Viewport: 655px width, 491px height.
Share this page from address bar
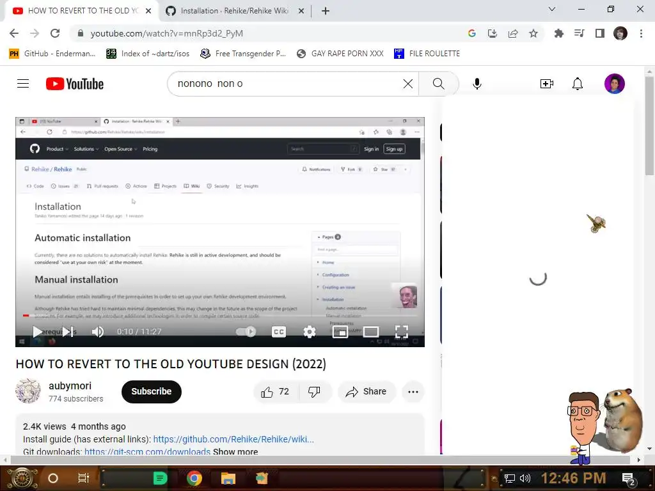pyautogui.click(x=513, y=33)
